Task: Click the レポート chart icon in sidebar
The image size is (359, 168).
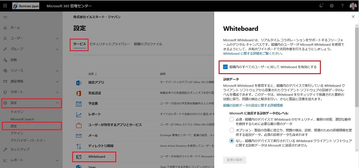Action: (5, 160)
